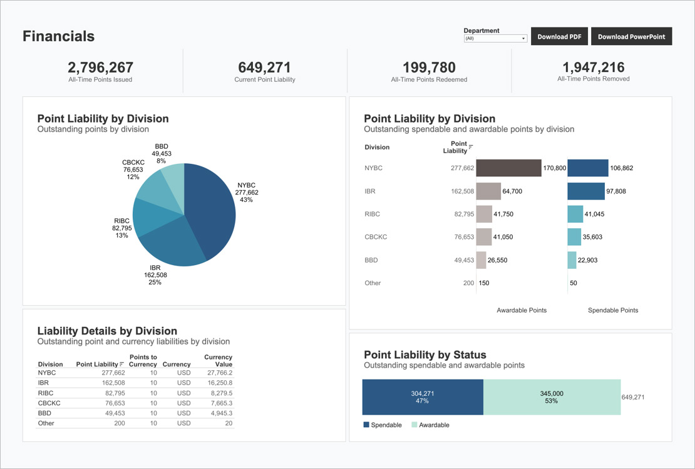Click the All-Time Points Issued KPI value
The height and width of the screenshot is (469, 695).
(100, 67)
